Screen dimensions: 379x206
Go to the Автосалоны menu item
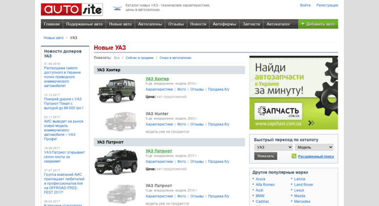tap(150, 24)
